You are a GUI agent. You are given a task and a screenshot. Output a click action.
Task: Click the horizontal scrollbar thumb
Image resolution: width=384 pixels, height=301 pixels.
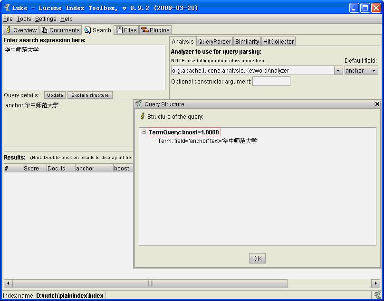coord(150,283)
